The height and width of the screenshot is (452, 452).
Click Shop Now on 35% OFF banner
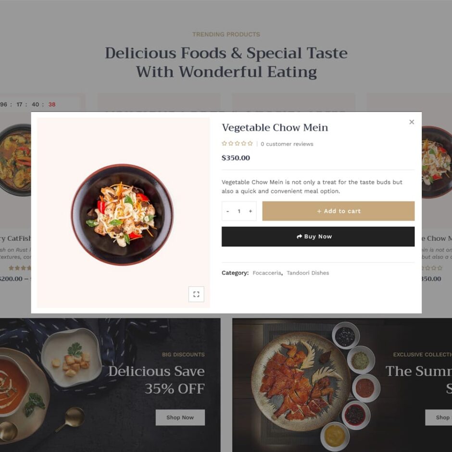coord(180,417)
